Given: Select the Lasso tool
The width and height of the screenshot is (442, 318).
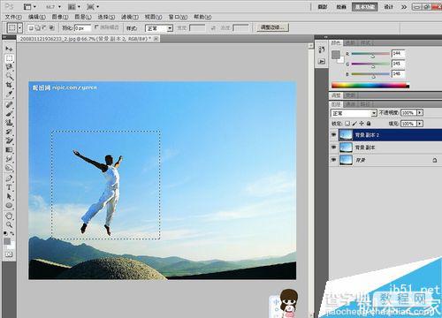Looking at the screenshot, I should click(x=9, y=67).
